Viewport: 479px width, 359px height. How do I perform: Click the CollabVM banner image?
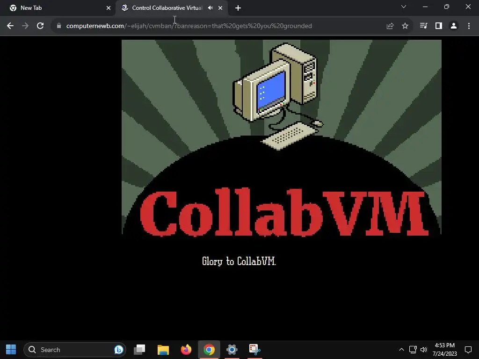pyautogui.click(x=281, y=138)
